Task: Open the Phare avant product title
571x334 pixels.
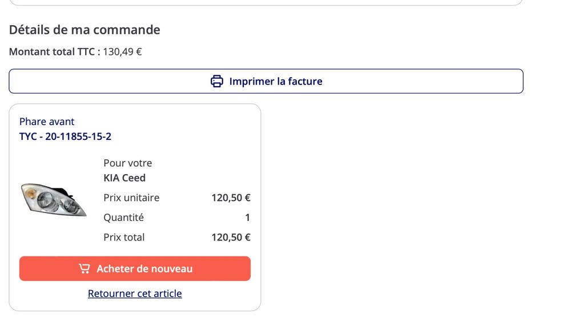Action: pos(47,121)
